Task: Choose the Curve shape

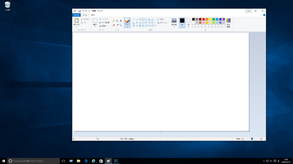Action: pyautogui.click(x=137, y=20)
